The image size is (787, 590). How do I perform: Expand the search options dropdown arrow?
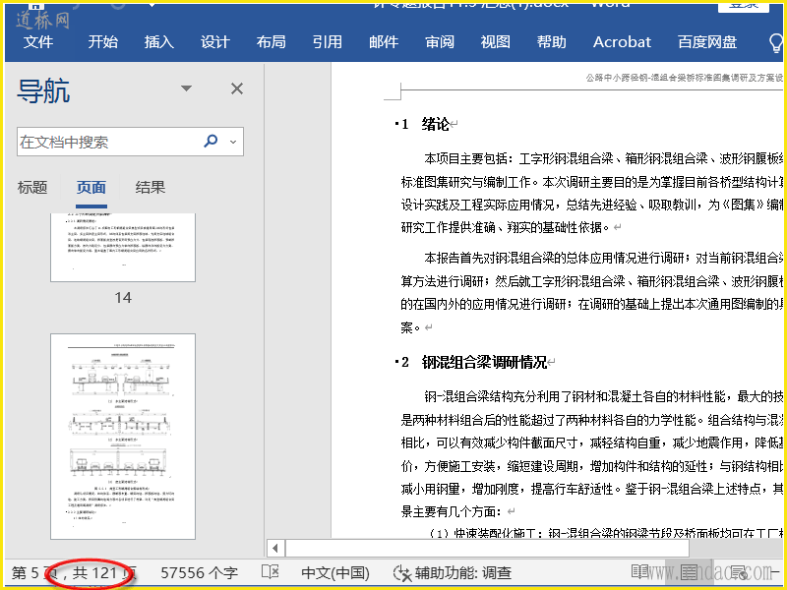pyautogui.click(x=233, y=142)
